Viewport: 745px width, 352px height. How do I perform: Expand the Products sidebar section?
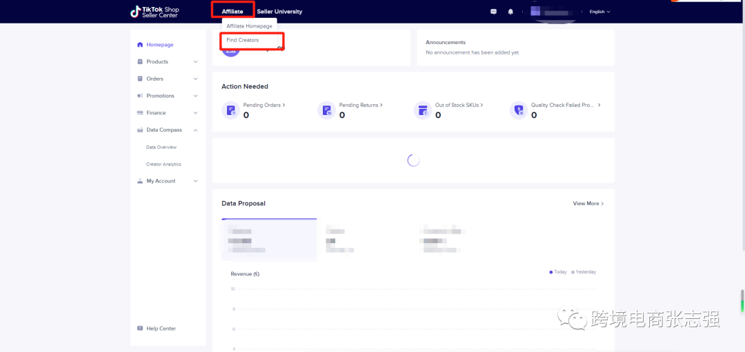pos(195,62)
